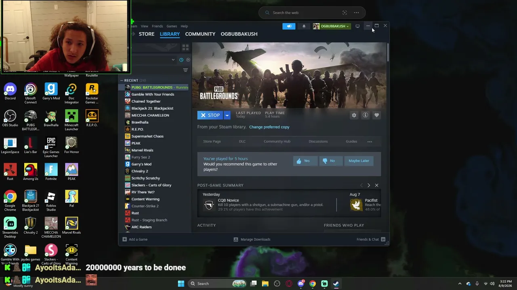Click the taskbar Search box
The image size is (517, 290).
tap(217, 284)
